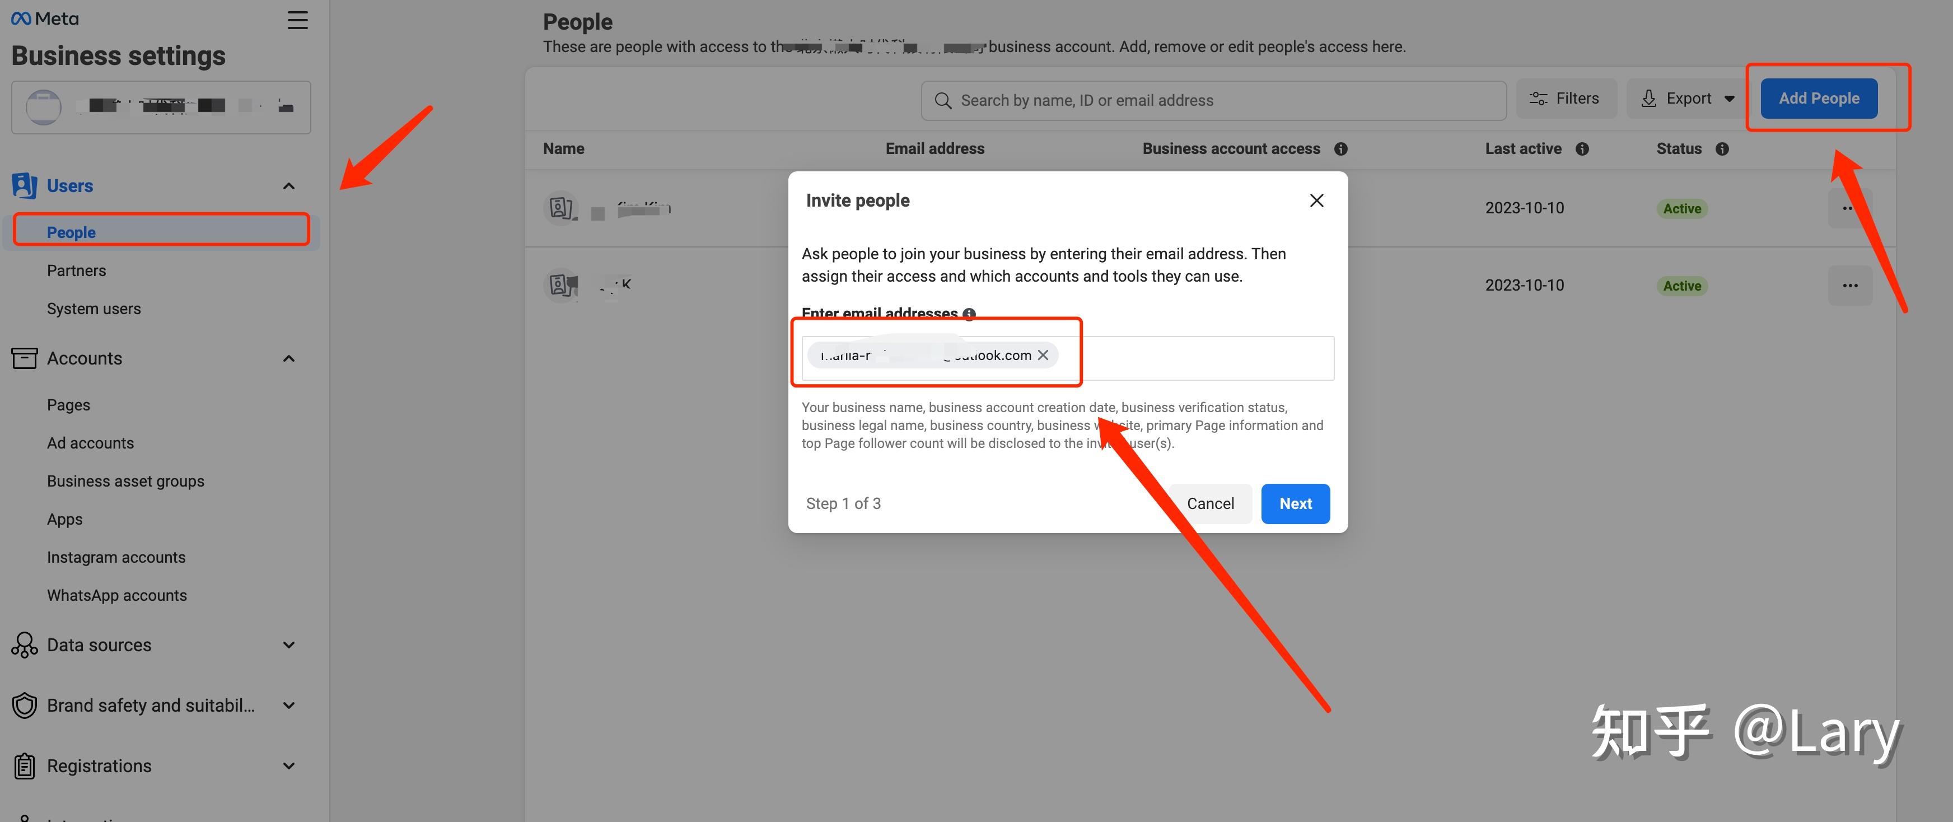1953x822 pixels.
Task: Open the Export dropdown
Action: point(1688,99)
